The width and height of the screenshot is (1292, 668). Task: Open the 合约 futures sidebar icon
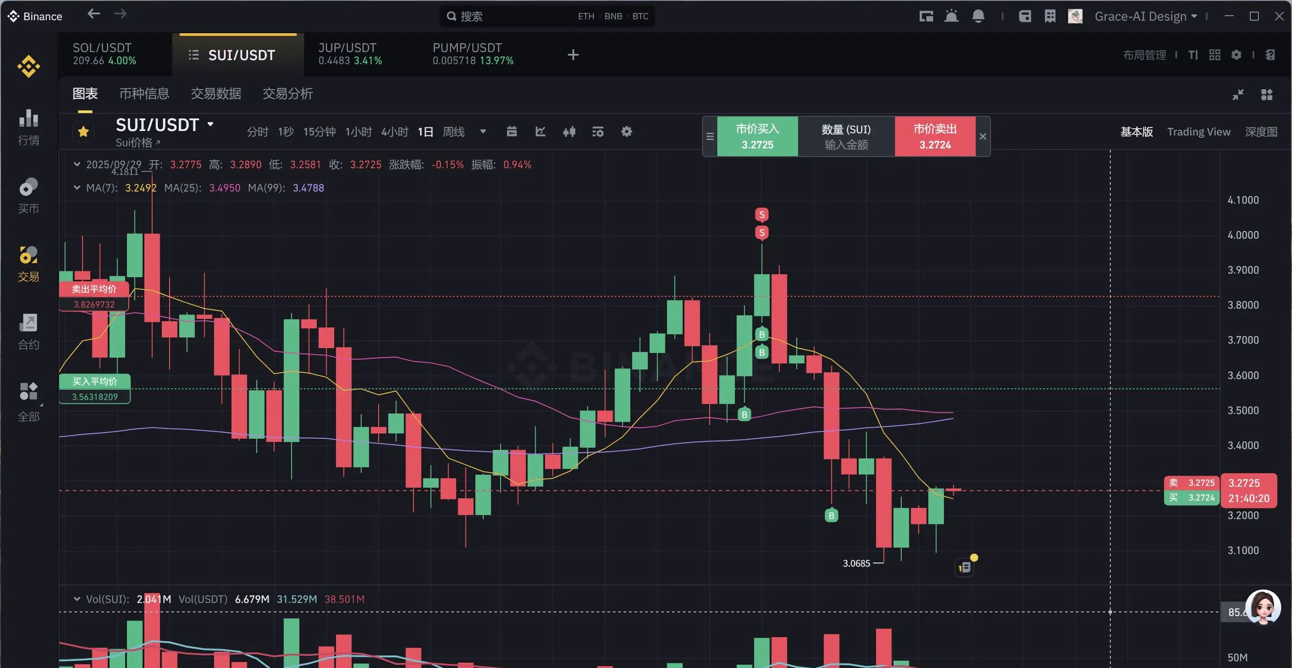pos(29,332)
